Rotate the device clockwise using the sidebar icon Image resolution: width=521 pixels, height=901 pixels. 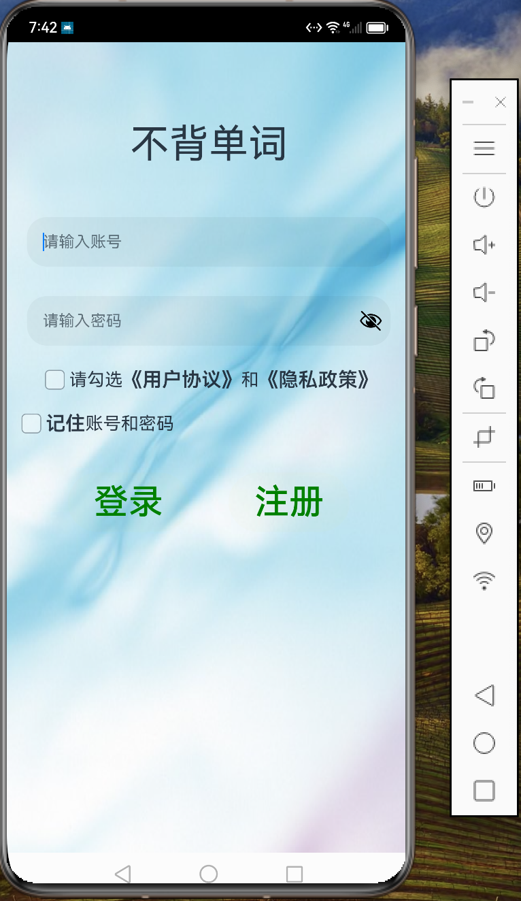point(484,340)
